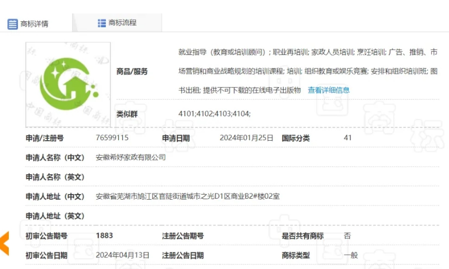Select preliminary announcement date 2024年04月13日
The width and height of the screenshot is (449, 269).
point(122,255)
